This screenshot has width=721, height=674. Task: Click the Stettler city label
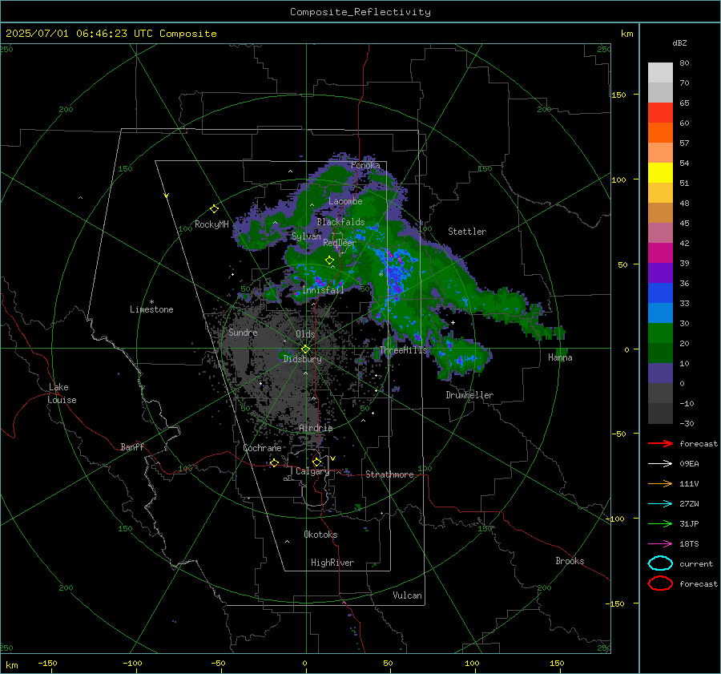click(x=467, y=232)
